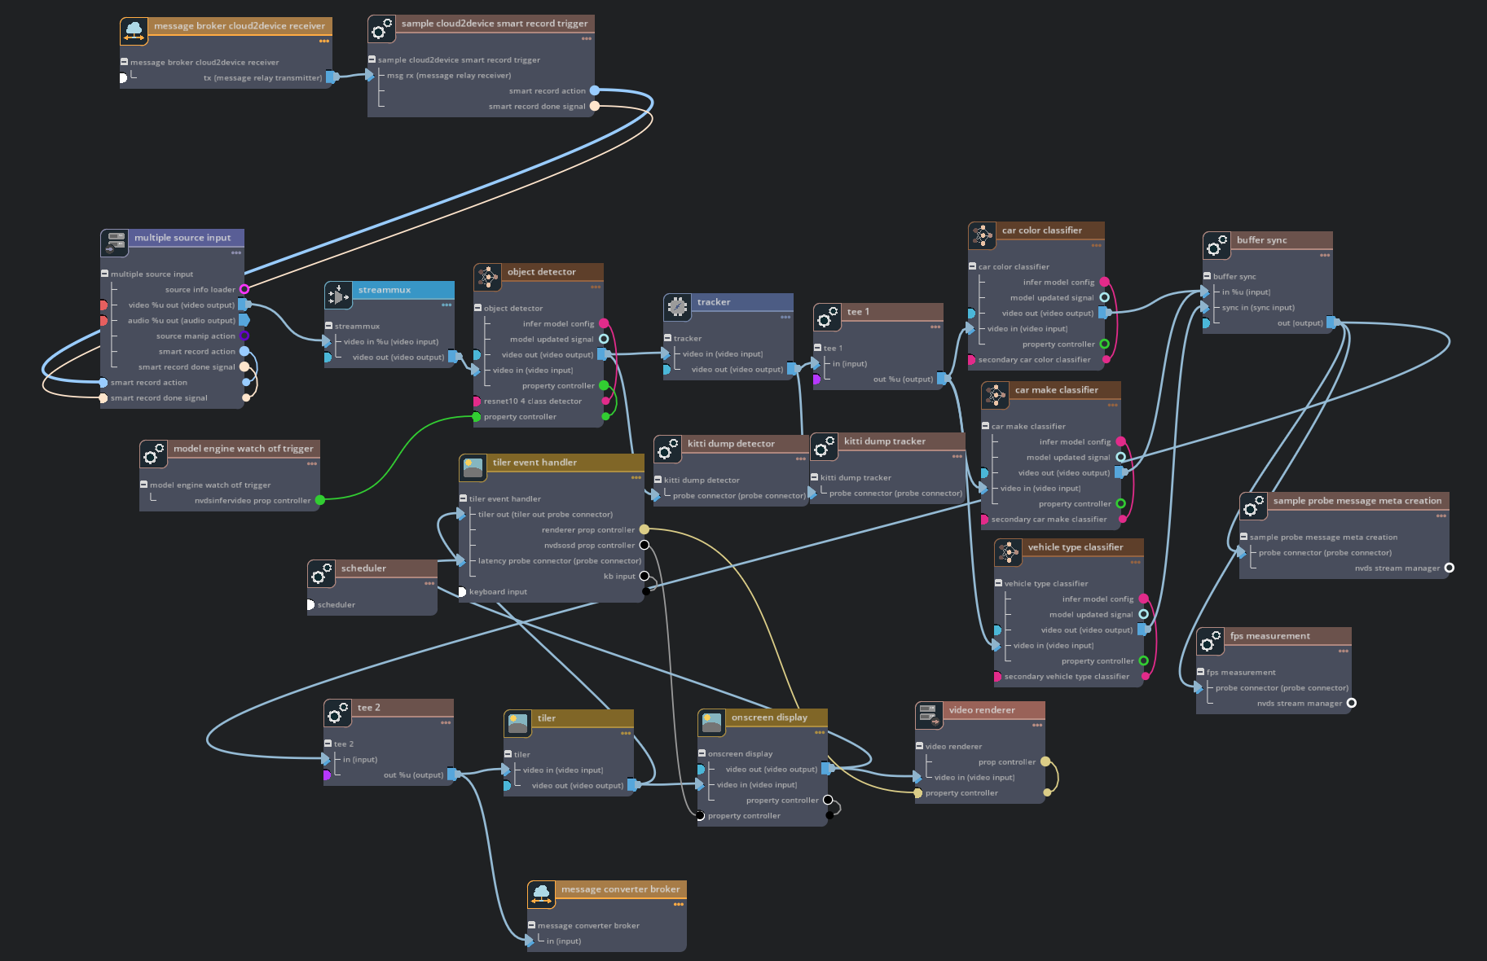This screenshot has width=1487, height=961.
Task: Collapse the multiple source input component
Action: pos(104,274)
